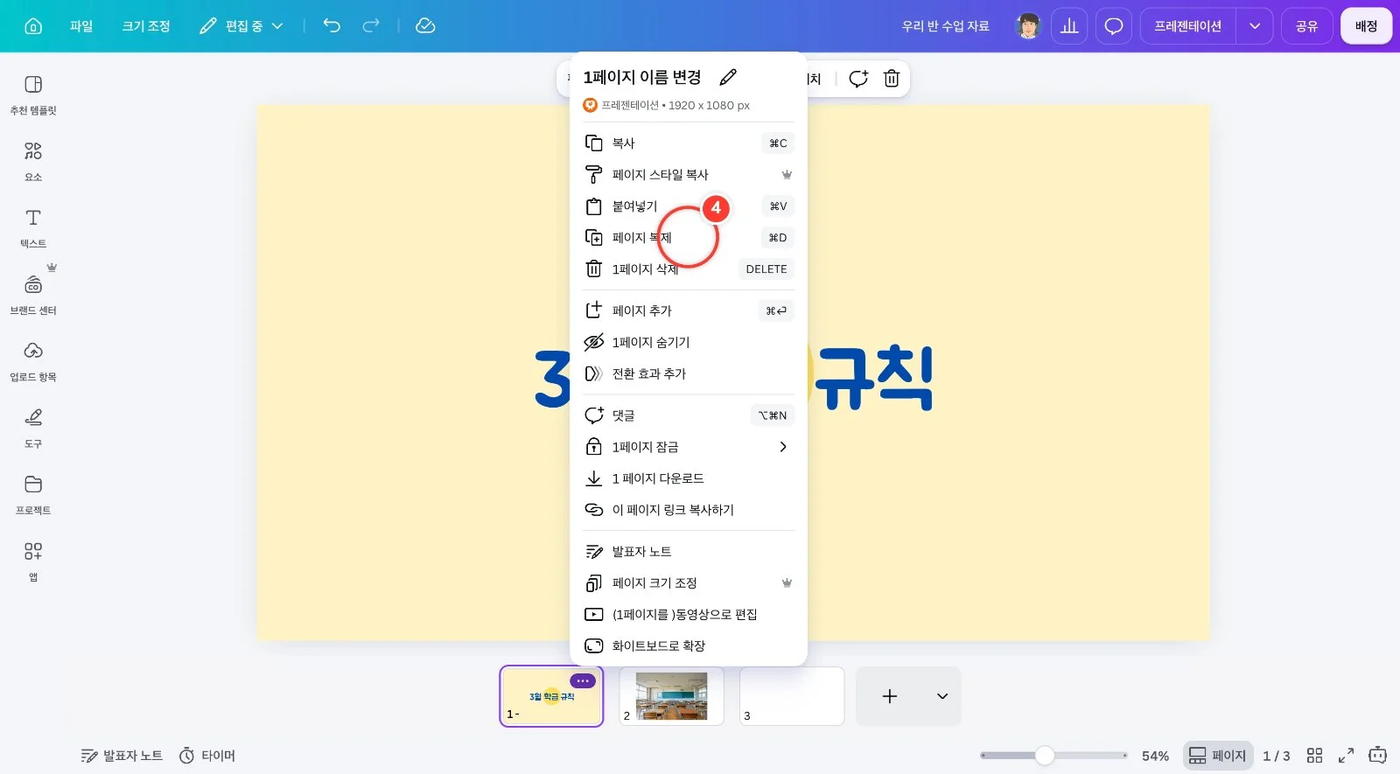Click the 배정 assign button
The width and height of the screenshot is (1400, 774).
pyautogui.click(x=1366, y=26)
